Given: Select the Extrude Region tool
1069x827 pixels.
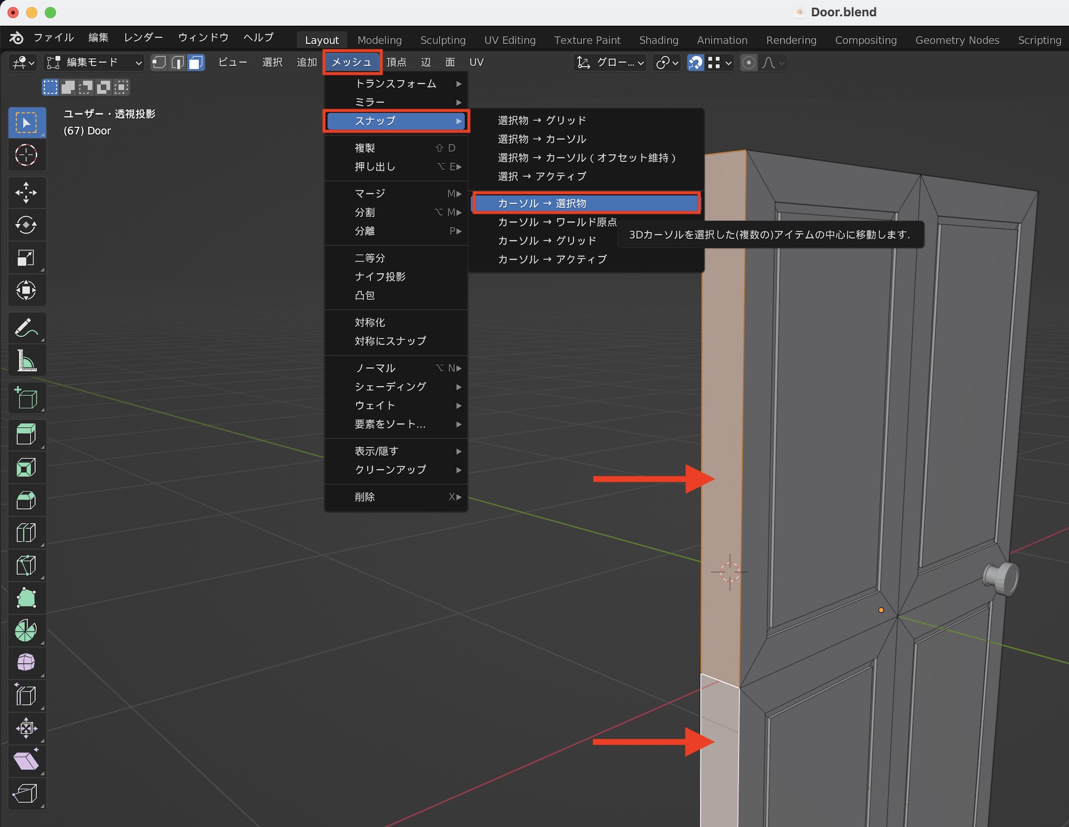Looking at the screenshot, I should (x=26, y=434).
